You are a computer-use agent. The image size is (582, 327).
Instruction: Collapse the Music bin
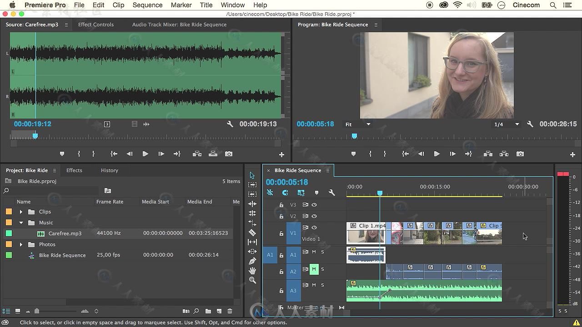pyautogui.click(x=21, y=223)
